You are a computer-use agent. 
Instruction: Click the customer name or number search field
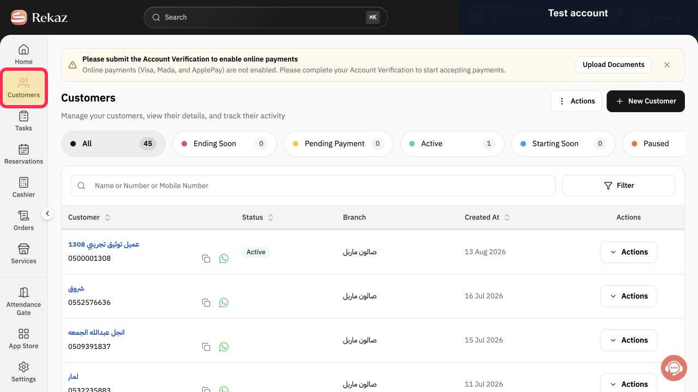(312, 186)
